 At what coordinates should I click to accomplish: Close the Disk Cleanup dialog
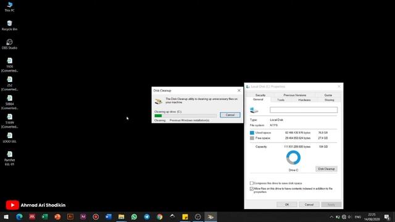point(239,91)
